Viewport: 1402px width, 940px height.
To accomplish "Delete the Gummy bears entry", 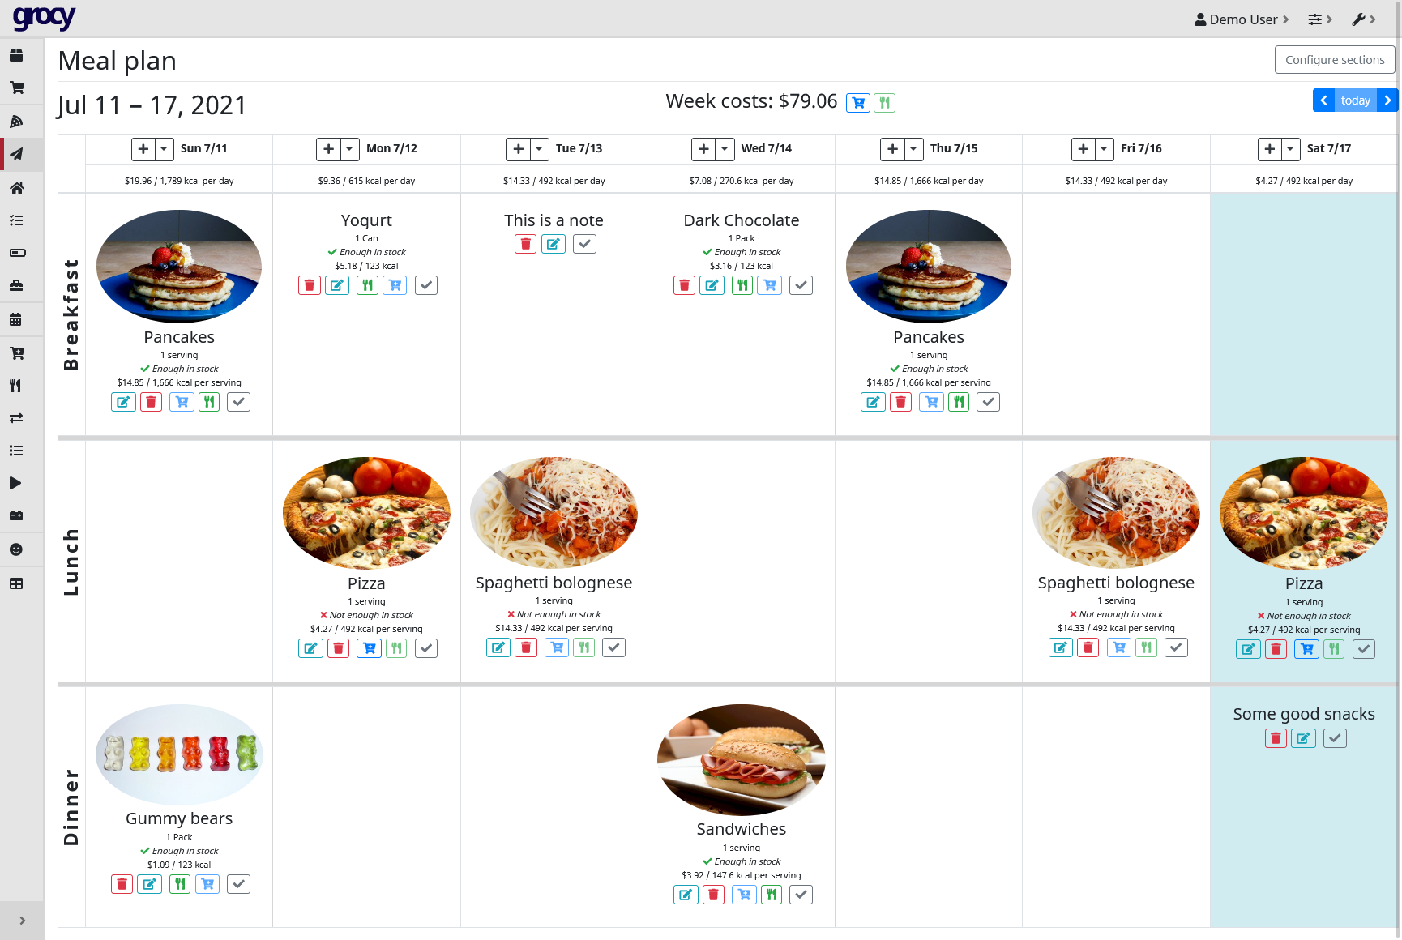I will pyautogui.click(x=122, y=884).
